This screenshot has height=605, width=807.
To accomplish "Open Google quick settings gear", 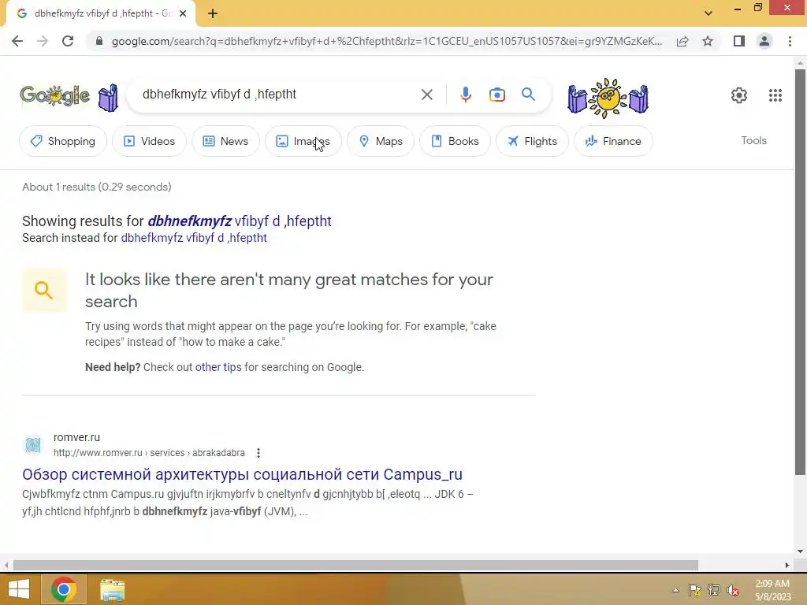I will (739, 95).
